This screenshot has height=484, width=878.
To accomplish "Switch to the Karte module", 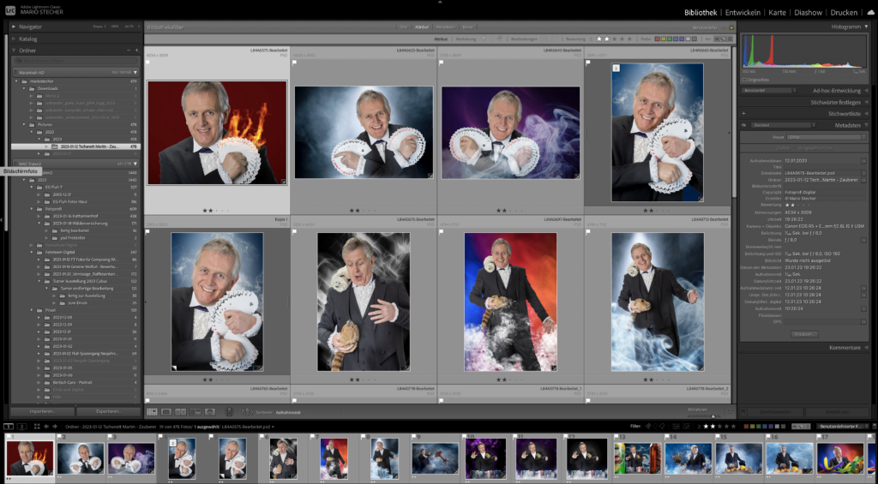I will click(777, 12).
